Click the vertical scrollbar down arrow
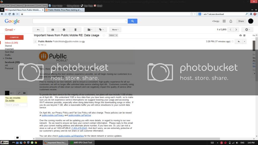This screenshot has width=258, height=145. (256, 136)
